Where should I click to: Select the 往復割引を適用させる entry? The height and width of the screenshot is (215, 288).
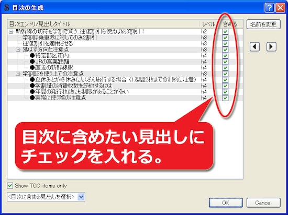(x=48, y=43)
